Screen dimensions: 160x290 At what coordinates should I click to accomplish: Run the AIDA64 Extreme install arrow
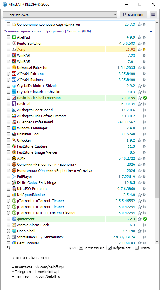(145, 74)
